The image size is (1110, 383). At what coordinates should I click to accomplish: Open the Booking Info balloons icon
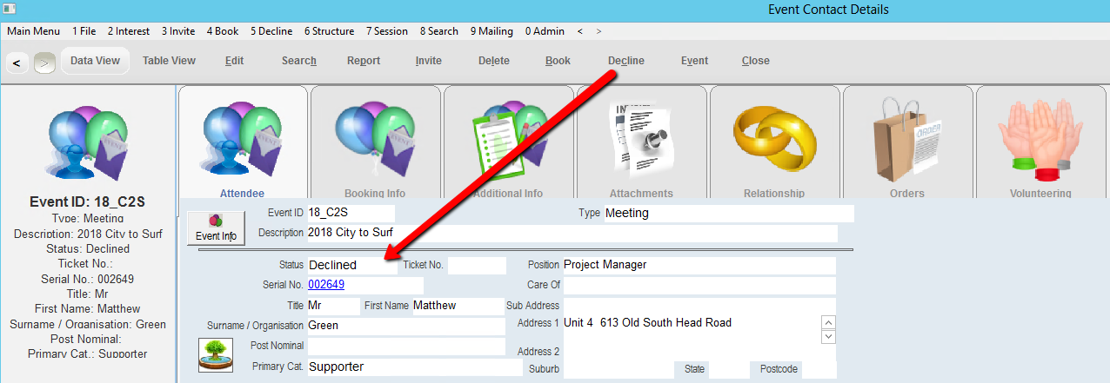pyautogui.click(x=375, y=139)
